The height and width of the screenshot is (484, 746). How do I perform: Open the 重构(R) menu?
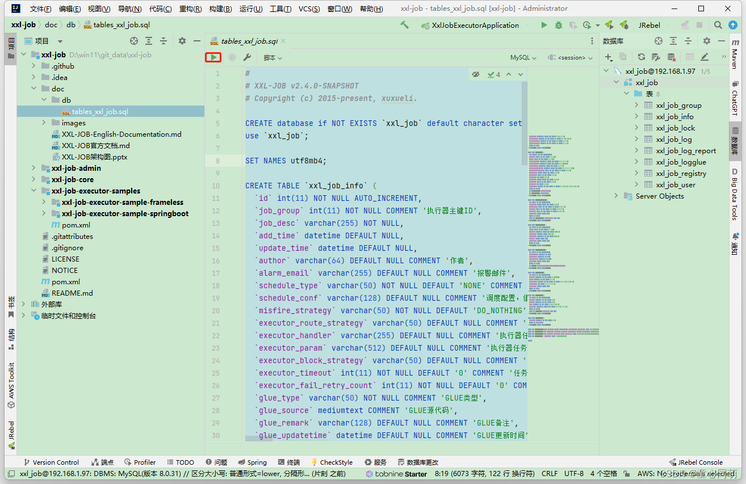[x=190, y=9]
